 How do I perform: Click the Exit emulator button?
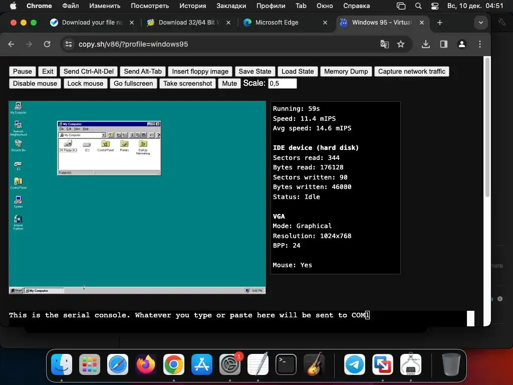click(48, 71)
